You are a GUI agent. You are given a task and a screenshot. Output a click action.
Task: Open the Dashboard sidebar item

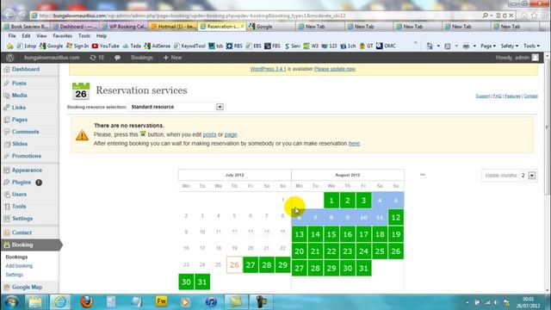tap(26, 69)
